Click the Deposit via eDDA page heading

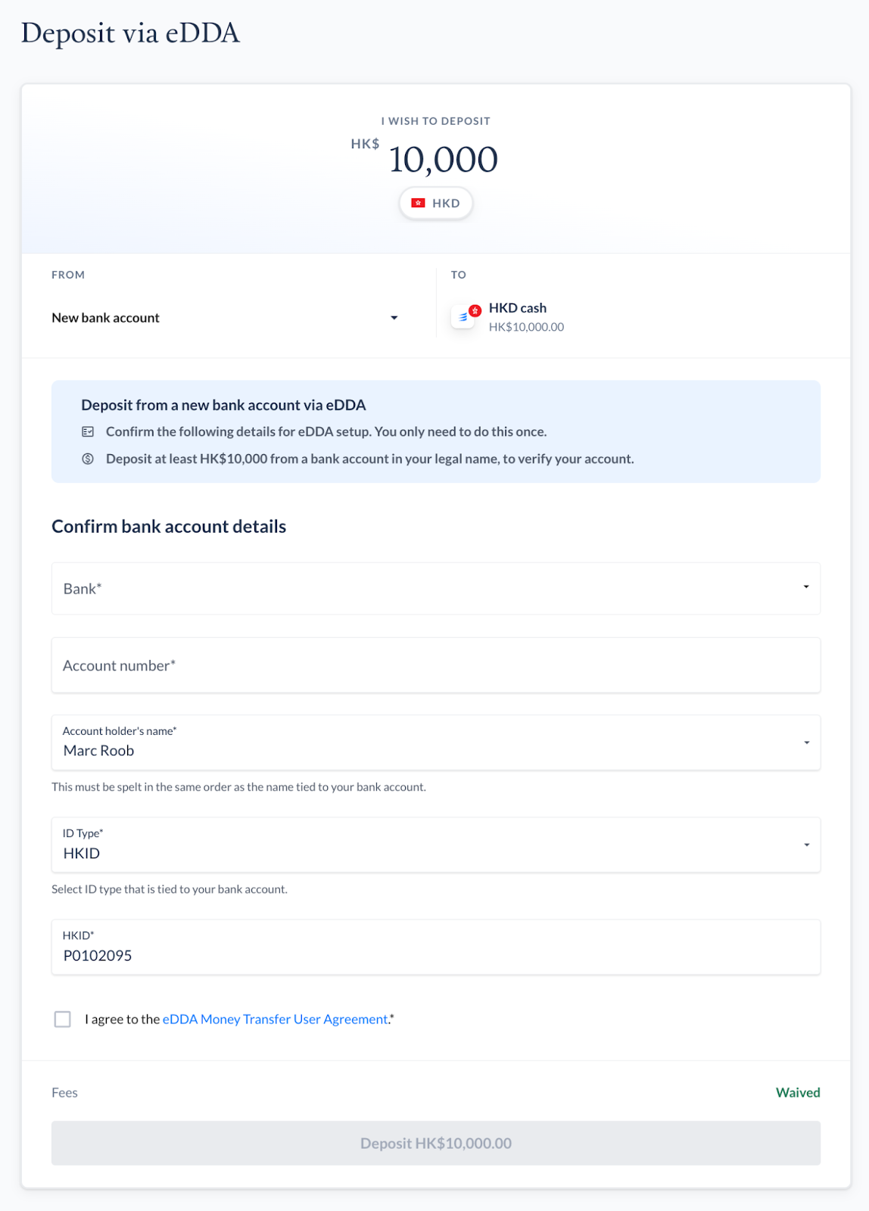(130, 33)
